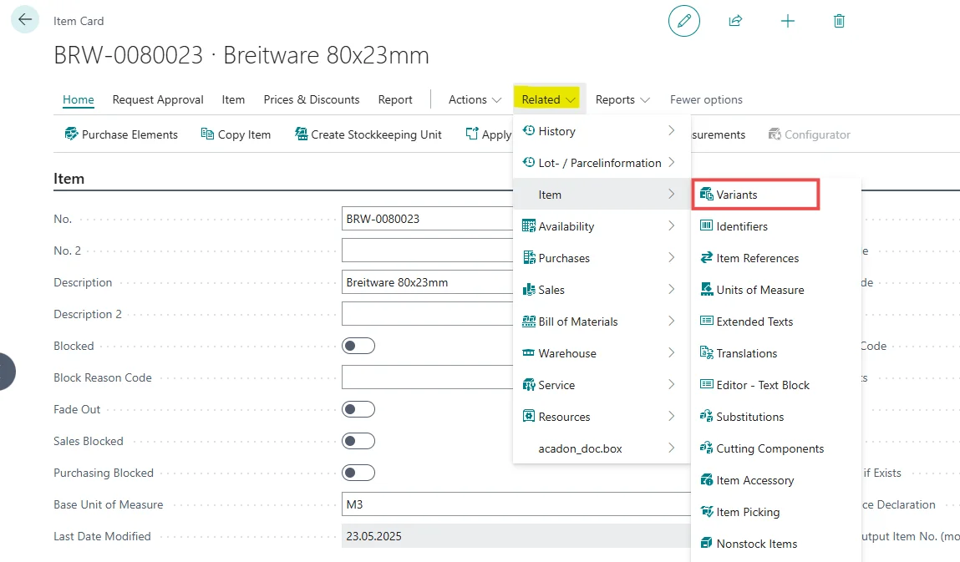Click the back arrow button
The image size is (960, 562).
(x=25, y=20)
